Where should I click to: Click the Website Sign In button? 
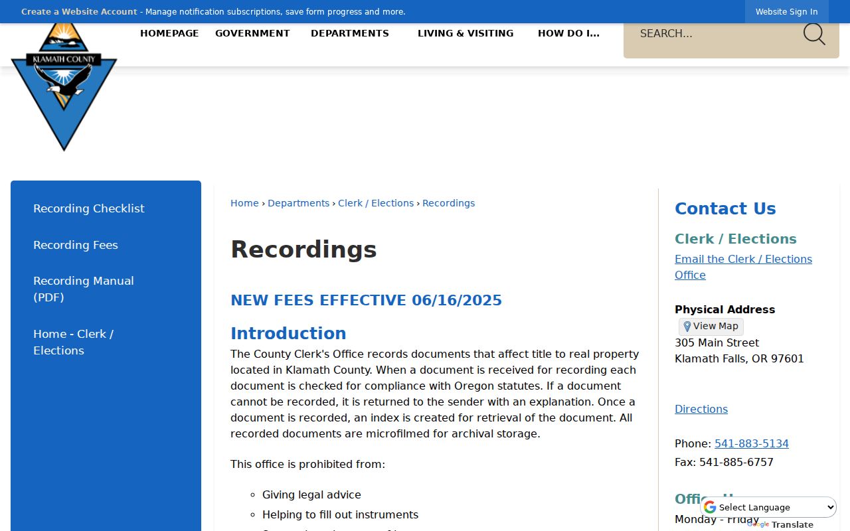[x=787, y=12]
